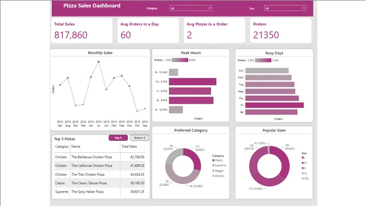The height and width of the screenshot is (206, 366).
Task: Select the 12 - 3 PM bar in Peak Hours
Action: pyautogui.click(x=193, y=81)
